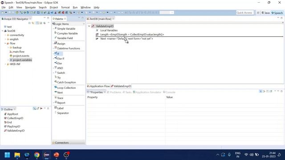Open the Tomcat menu
The height and width of the screenshot is (160, 285).
65,8
